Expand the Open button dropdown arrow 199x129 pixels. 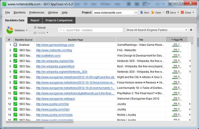click(x=163, y=12)
